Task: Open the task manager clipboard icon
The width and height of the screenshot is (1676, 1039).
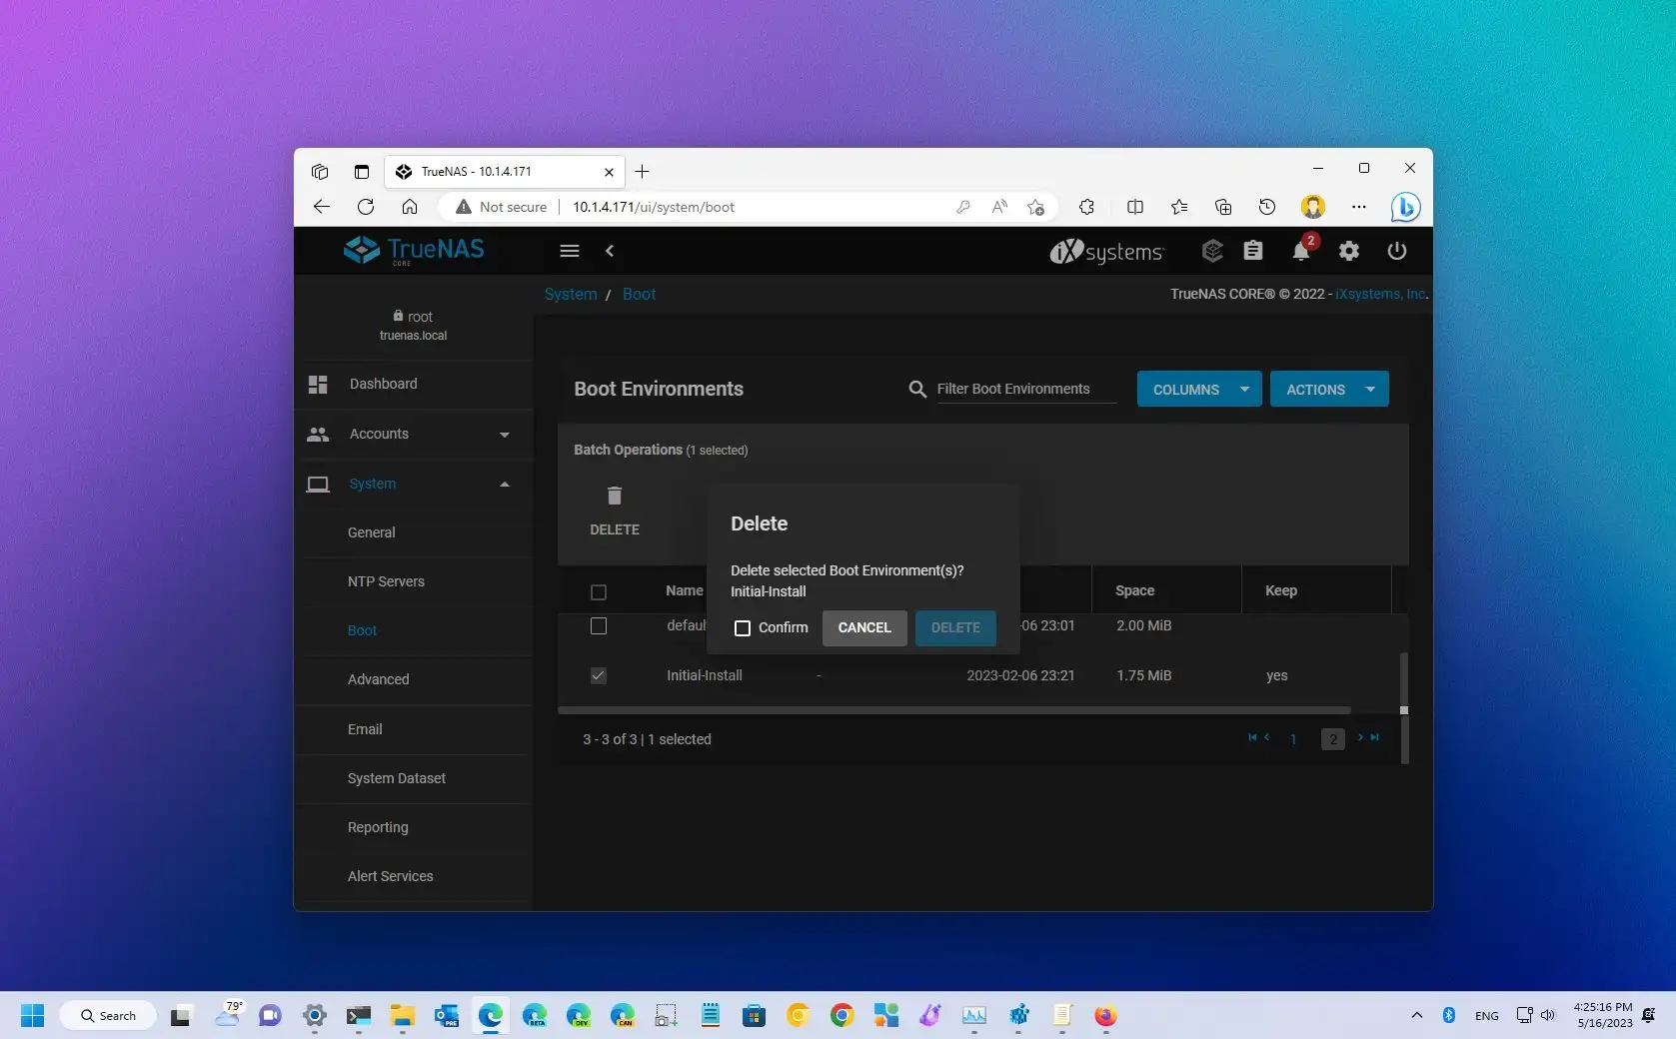Action: (x=1252, y=251)
